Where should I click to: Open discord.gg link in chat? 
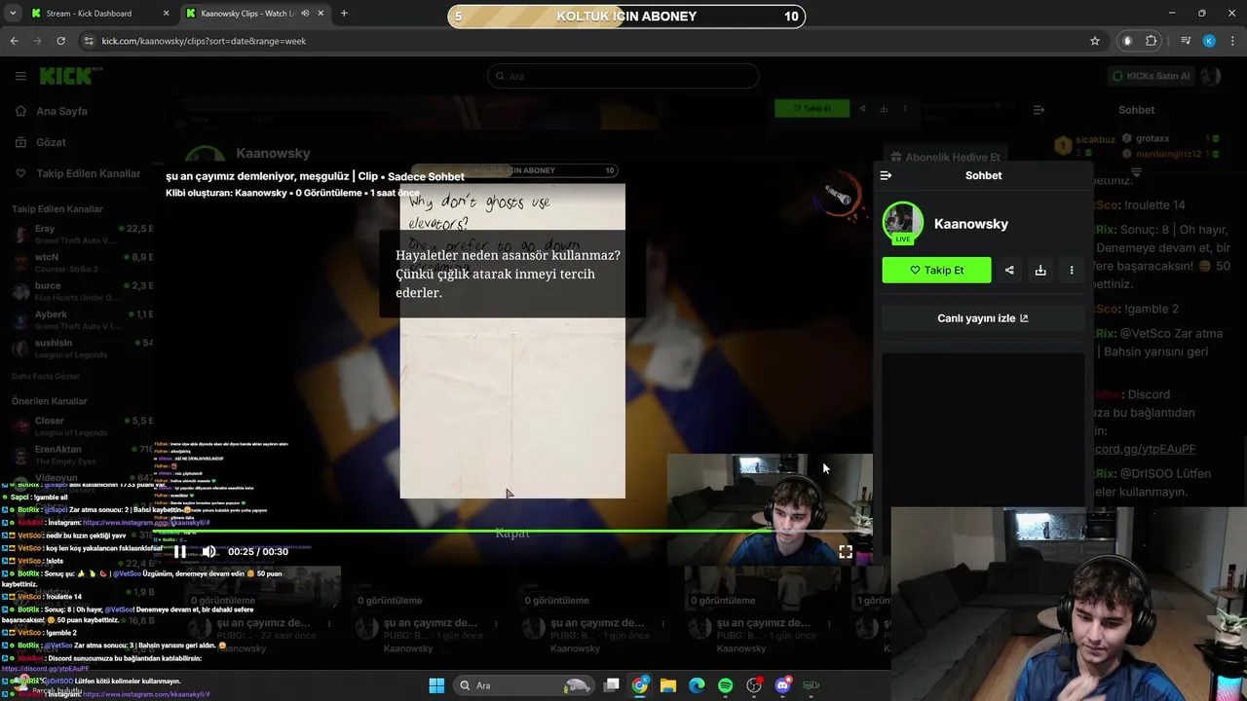[x=1145, y=449]
